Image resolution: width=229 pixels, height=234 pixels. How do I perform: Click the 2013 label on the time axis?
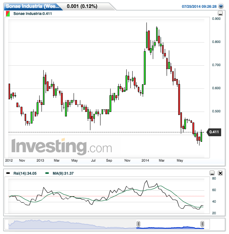(40, 160)
